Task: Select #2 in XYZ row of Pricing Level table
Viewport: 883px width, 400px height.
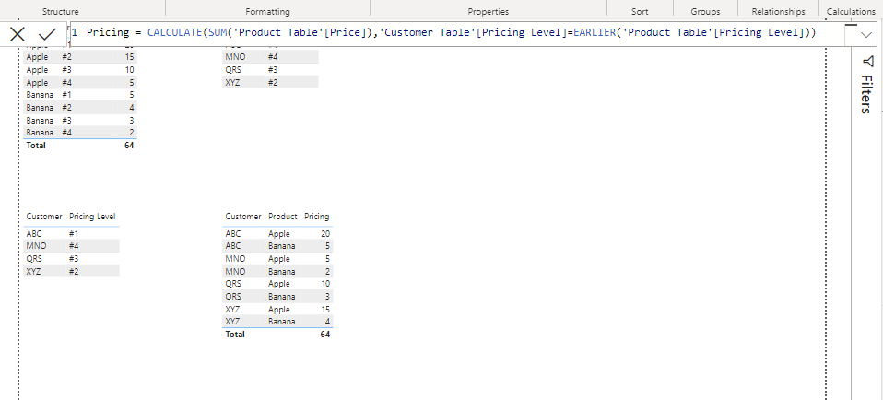Action: coord(75,271)
